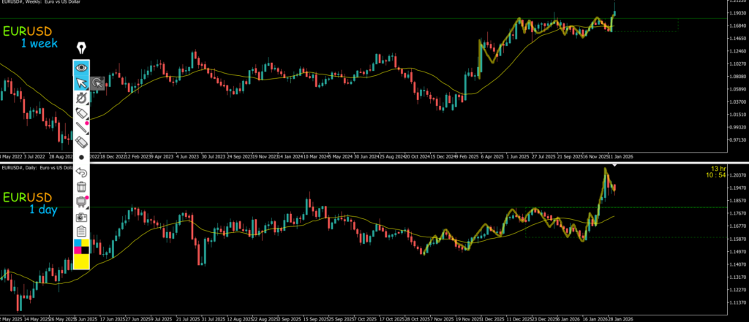749x322 pixels.
Task: Clear the screen with the trash icon
Action: coord(81,187)
